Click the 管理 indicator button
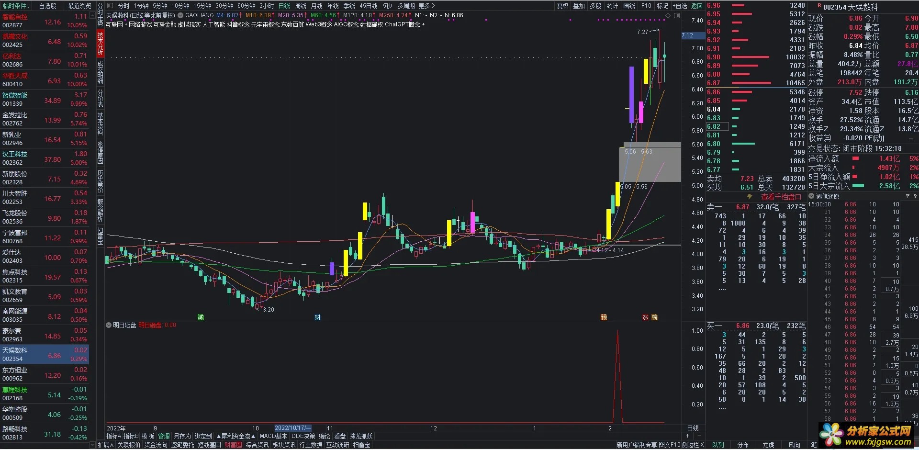Viewport: 919px width, 450px height. tap(164, 436)
